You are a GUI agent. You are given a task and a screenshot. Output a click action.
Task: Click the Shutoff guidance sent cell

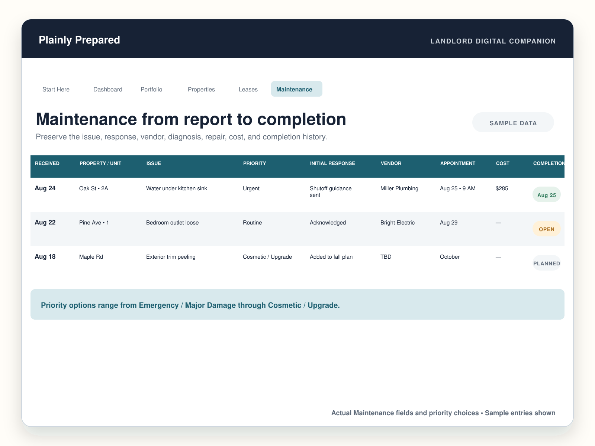331,192
